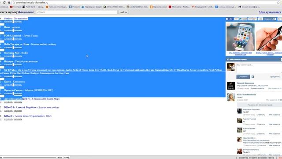The width and height of the screenshot is (282, 159).
Task: Click the KReeD ft. Алексей Воробьев artist link
Action: point(20,107)
